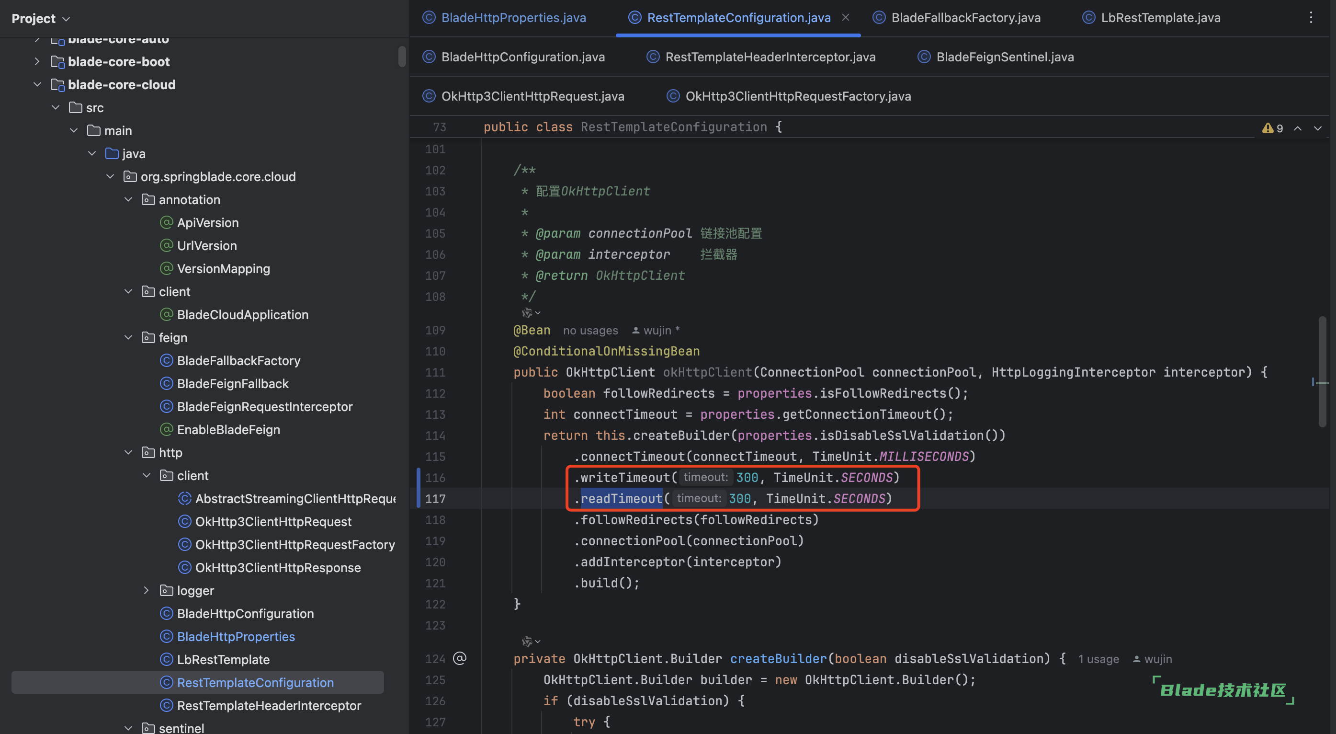Open AbstractStreamingClientHttpRequest class in tree

[287, 498]
